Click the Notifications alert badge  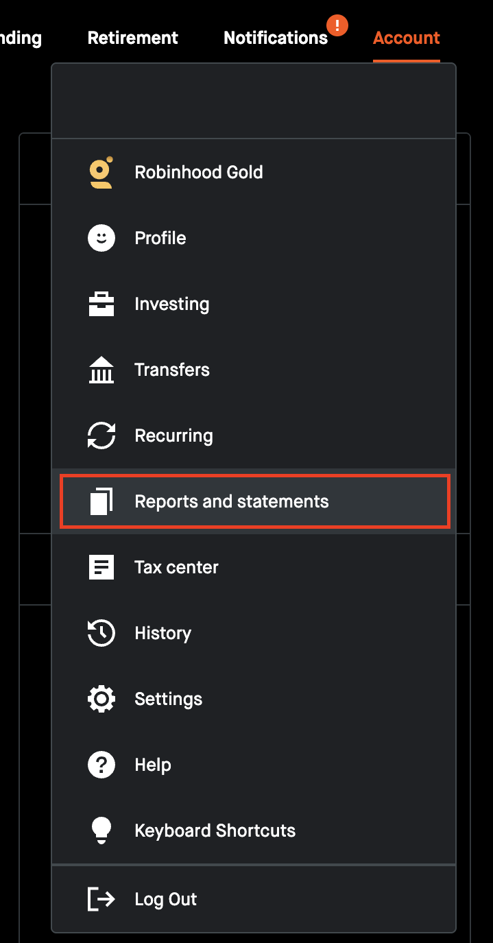[x=337, y=25]
